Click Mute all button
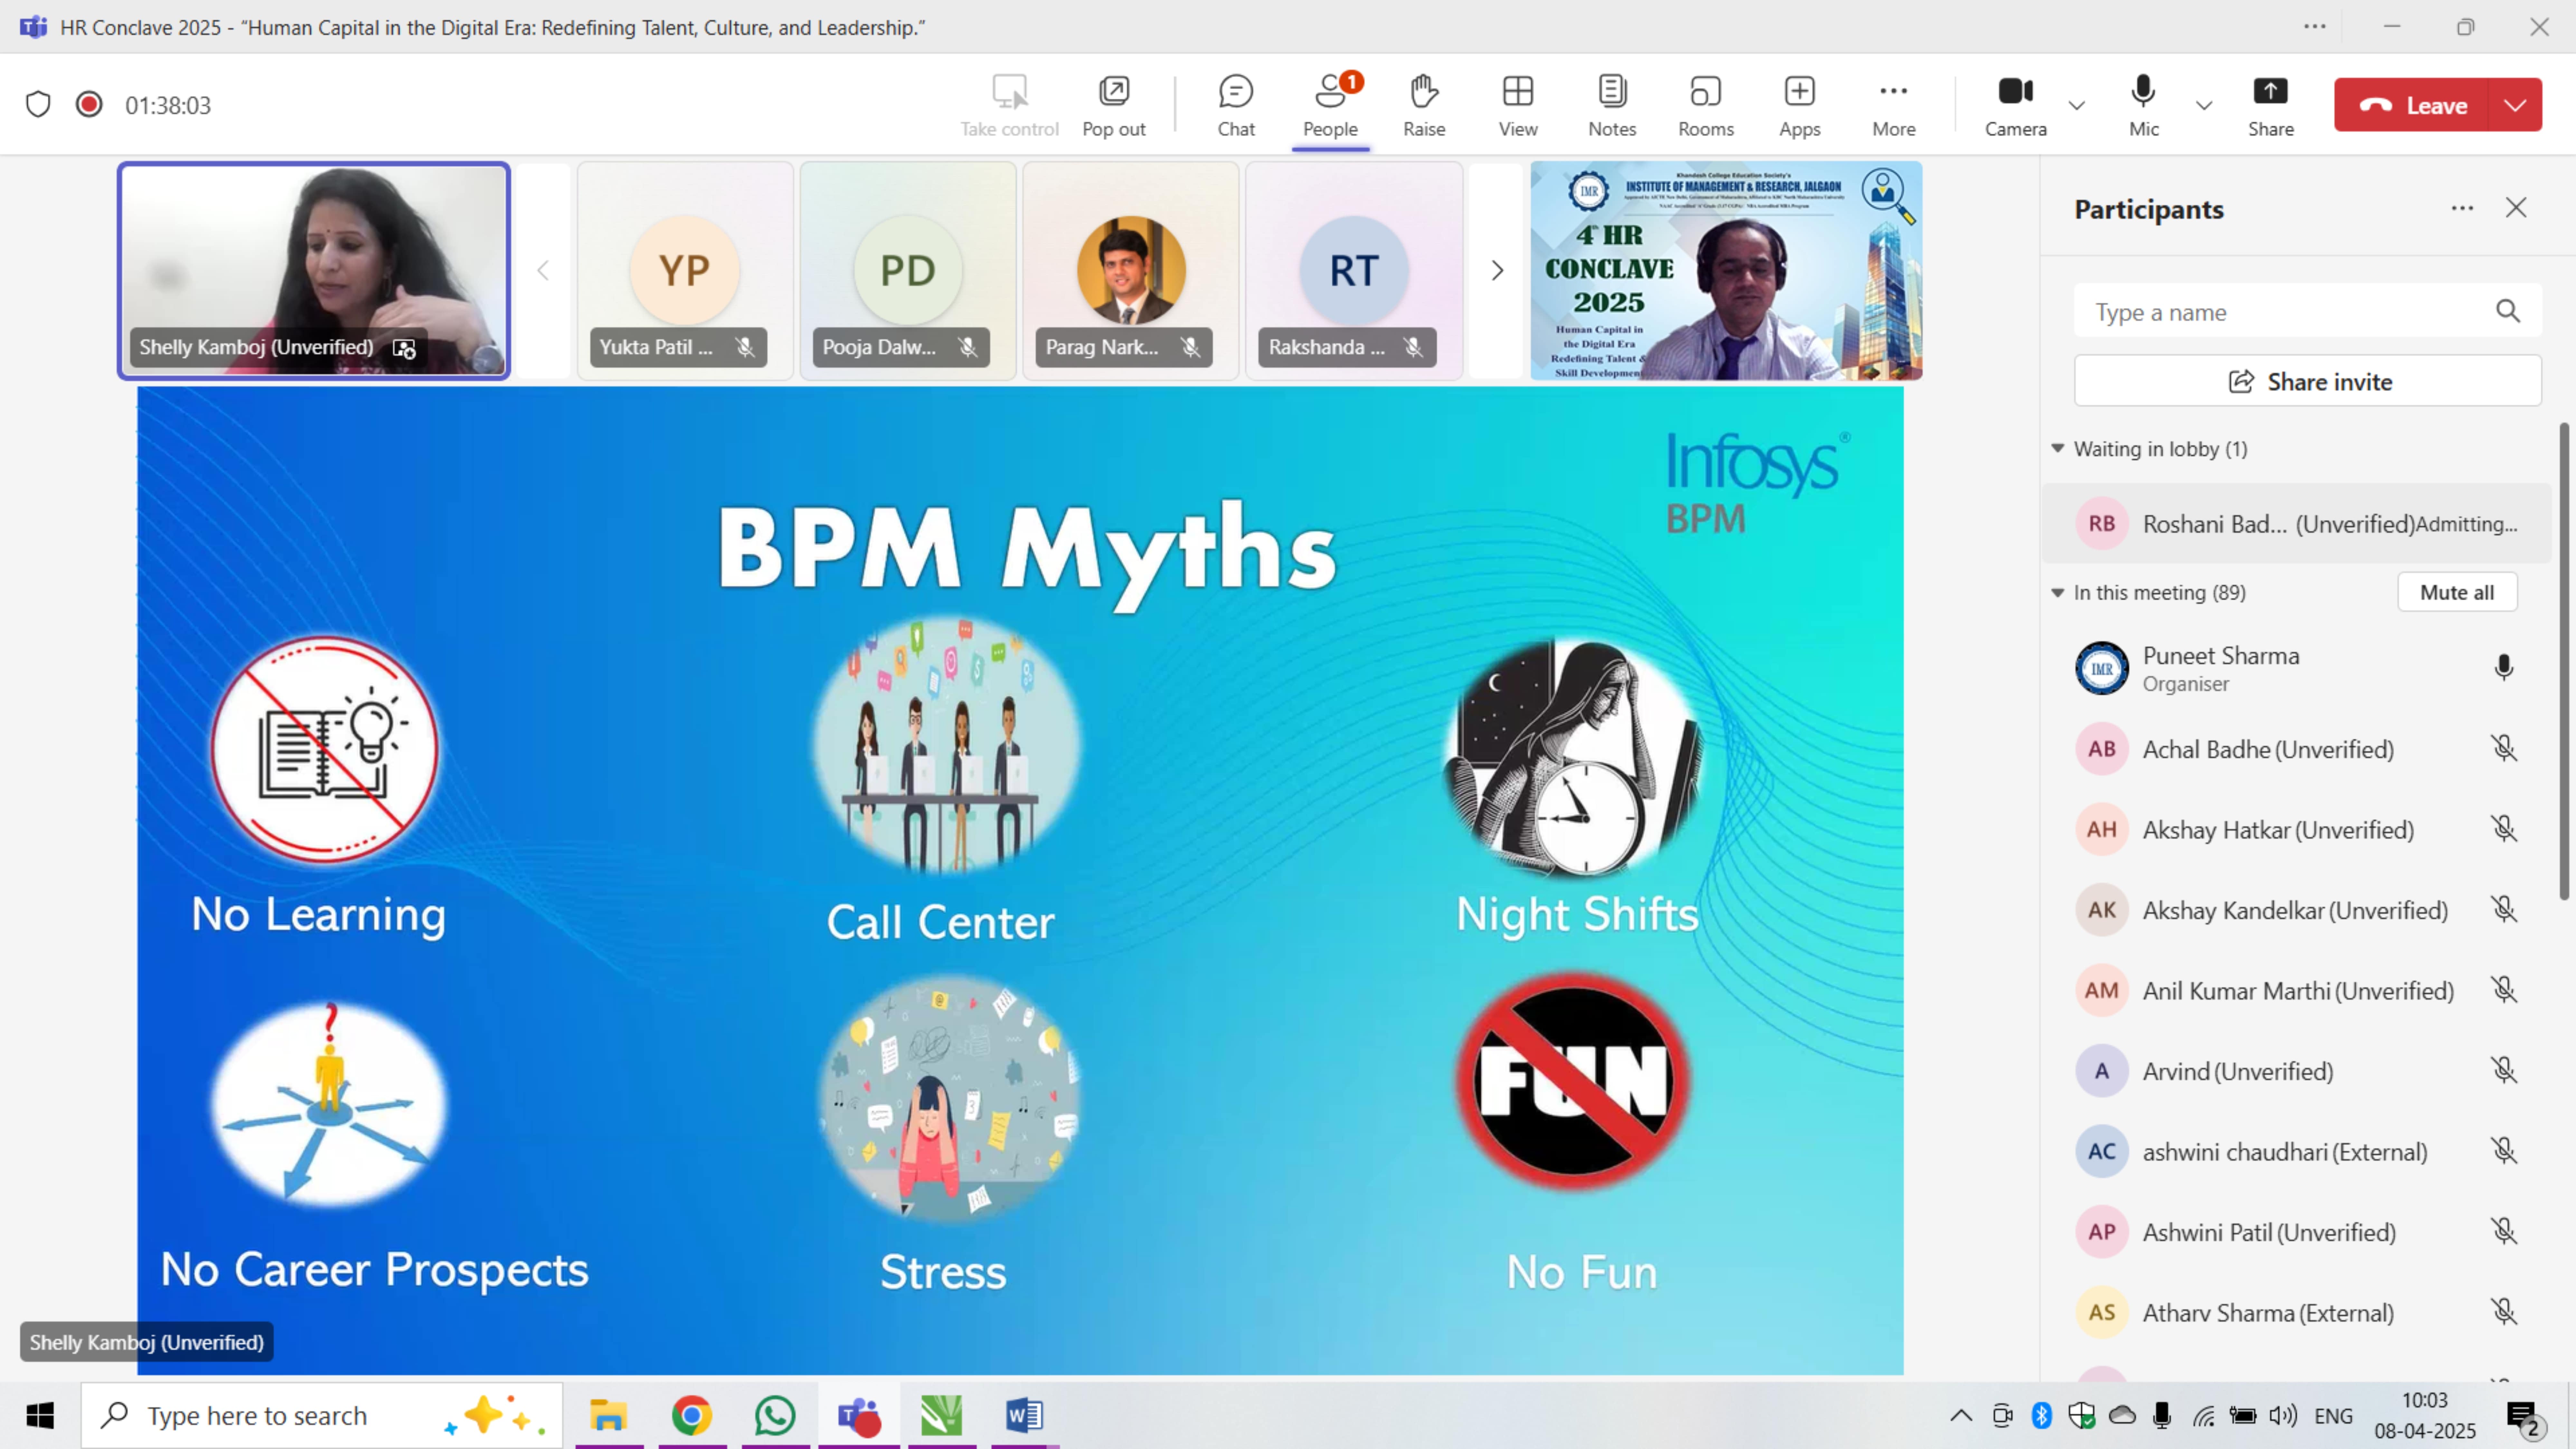 click(2457, 592)
